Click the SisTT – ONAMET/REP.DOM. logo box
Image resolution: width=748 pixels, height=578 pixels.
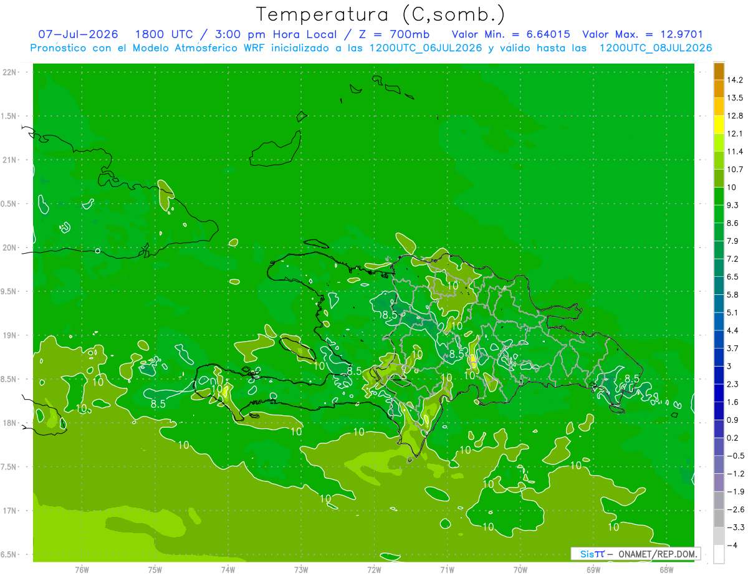click(635, 554)
